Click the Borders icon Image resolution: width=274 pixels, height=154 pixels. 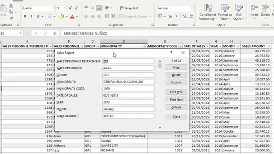pos(50,16)
